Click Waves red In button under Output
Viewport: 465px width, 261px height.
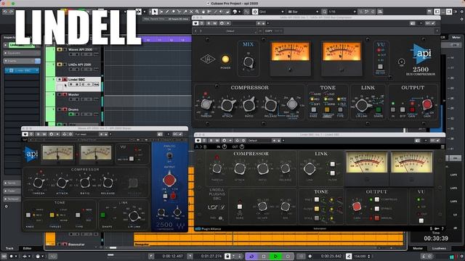(x=173, y=196)
